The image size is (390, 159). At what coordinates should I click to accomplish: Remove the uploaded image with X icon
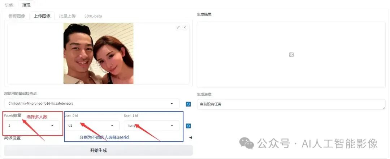(185, 27)
